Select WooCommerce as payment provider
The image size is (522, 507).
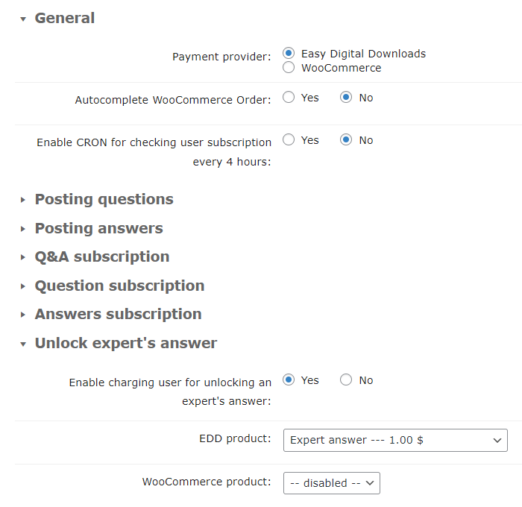(x=289, y=68)
